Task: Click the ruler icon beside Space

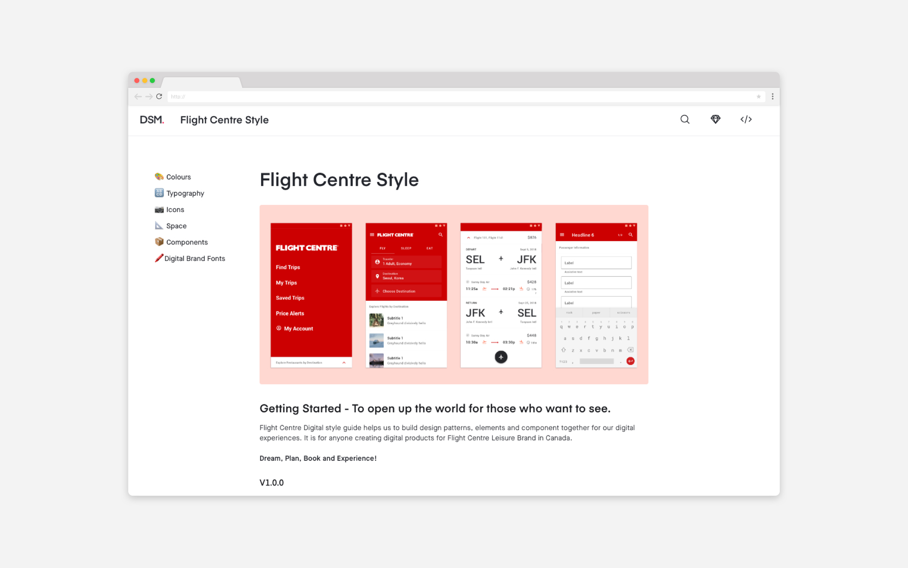Action: click(159, 226)
